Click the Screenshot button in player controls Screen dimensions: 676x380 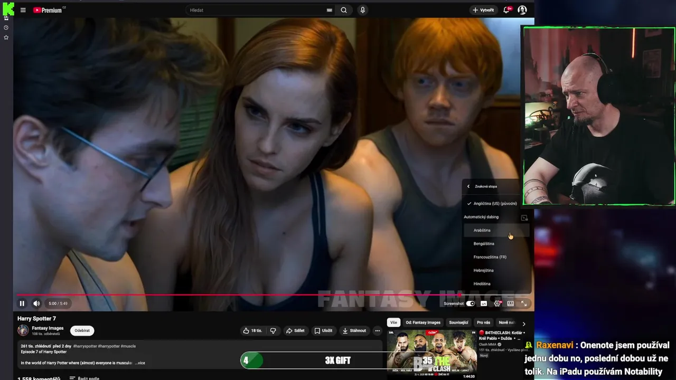pyautogui.click(x=454, y=303)
